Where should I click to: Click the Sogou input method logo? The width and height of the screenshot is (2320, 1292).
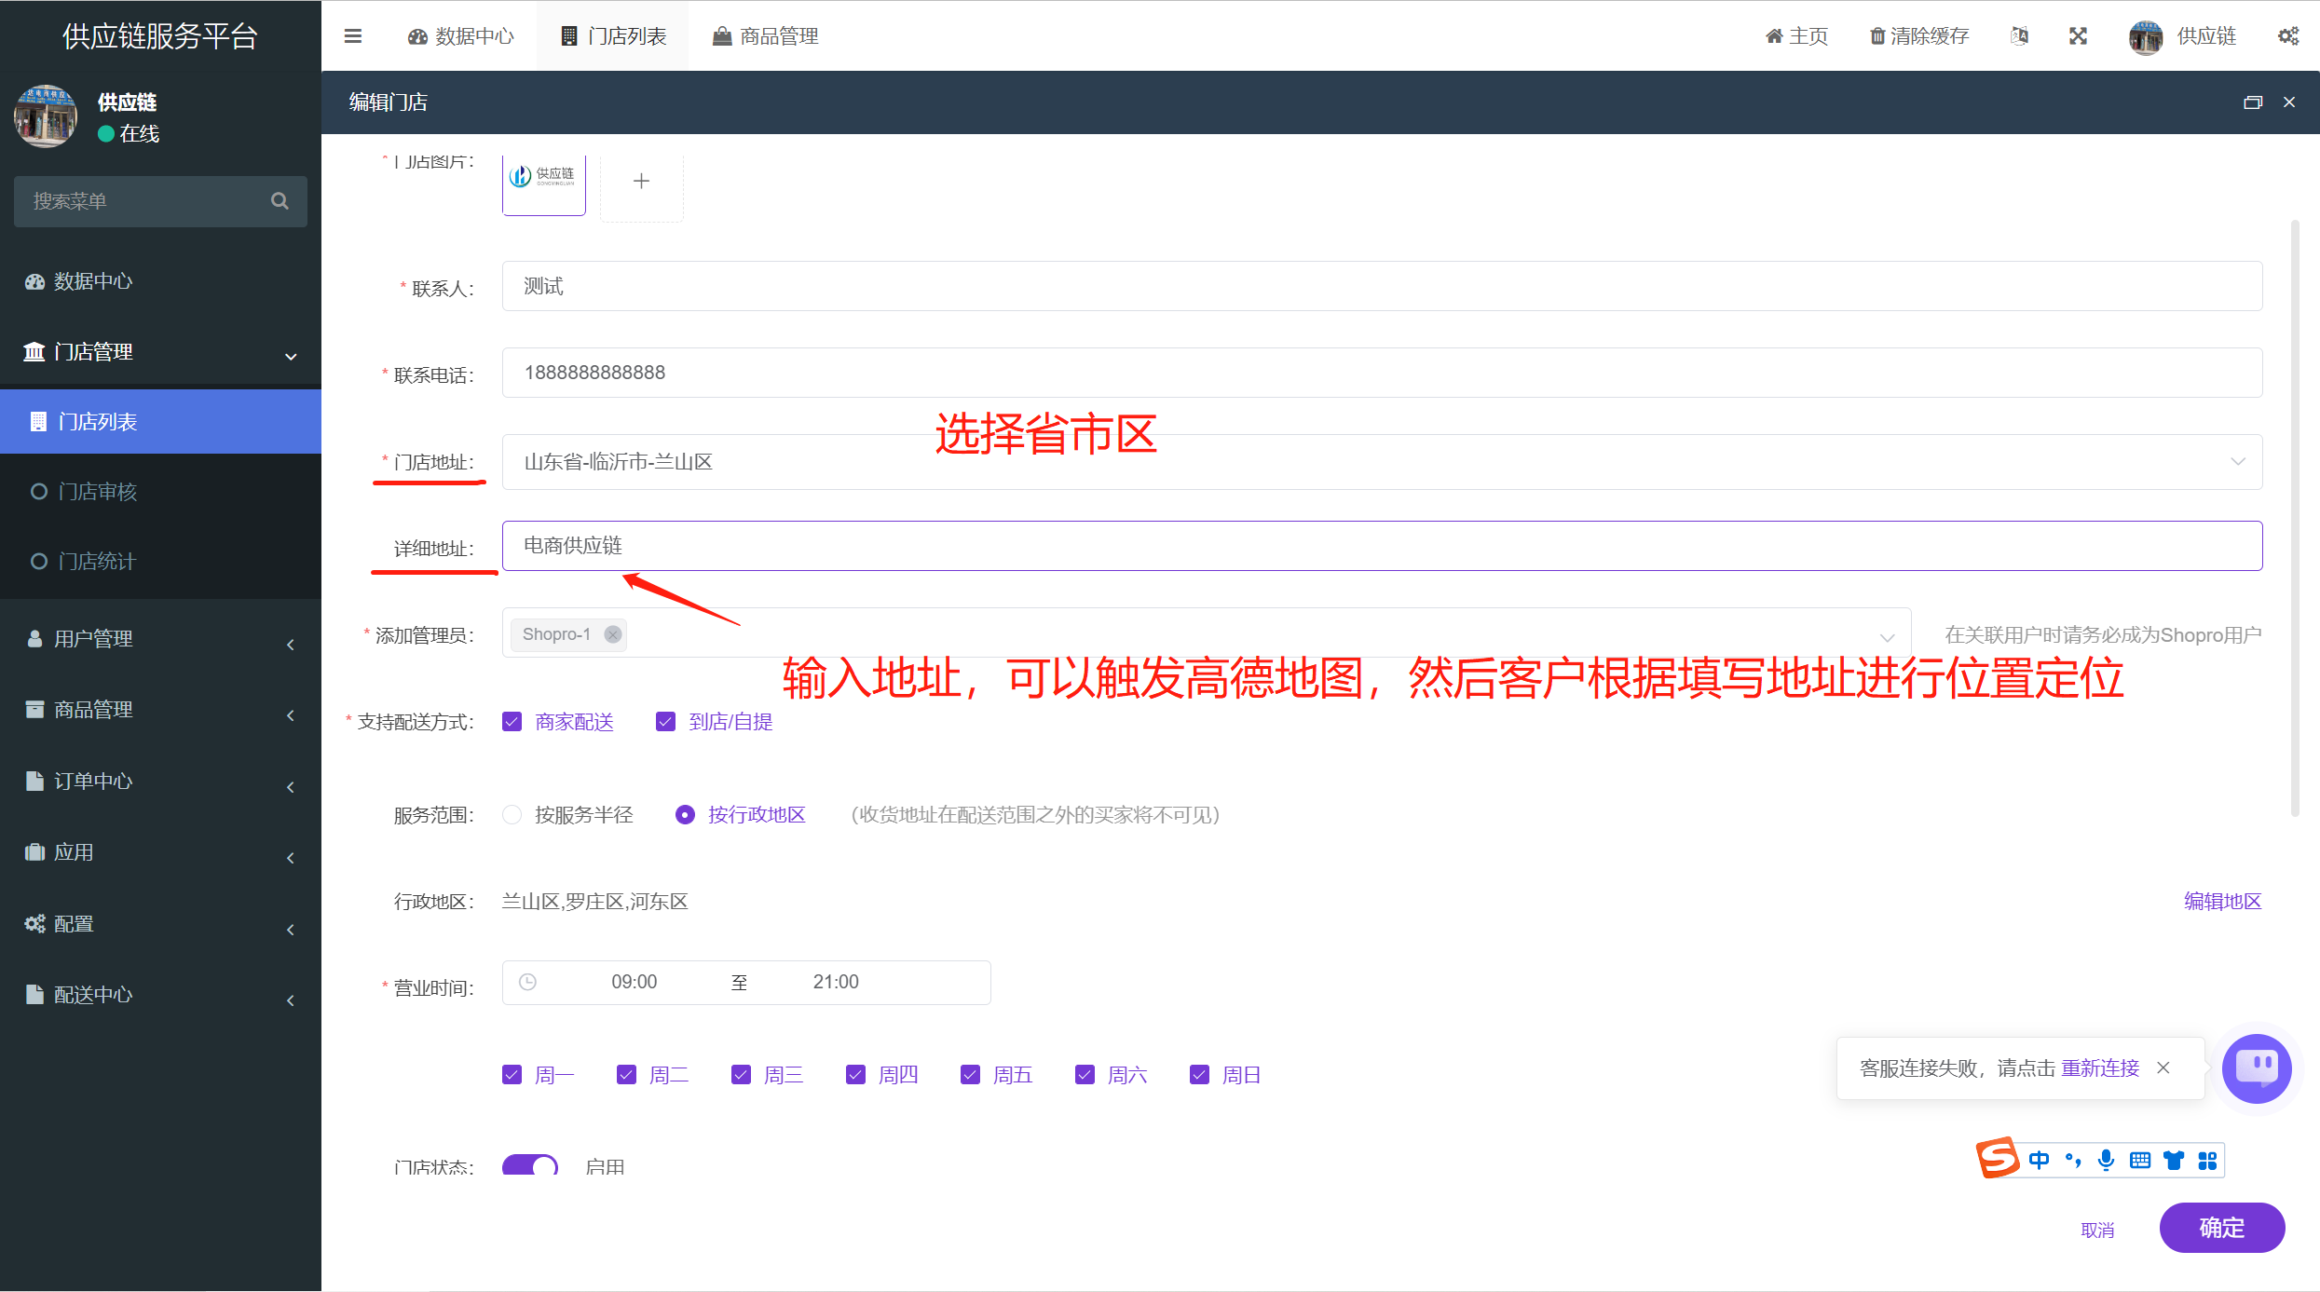1999,1158
